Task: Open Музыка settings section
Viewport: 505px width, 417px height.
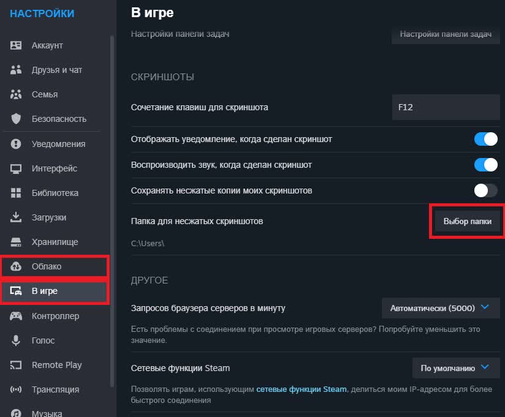Action: click(55, 412)
